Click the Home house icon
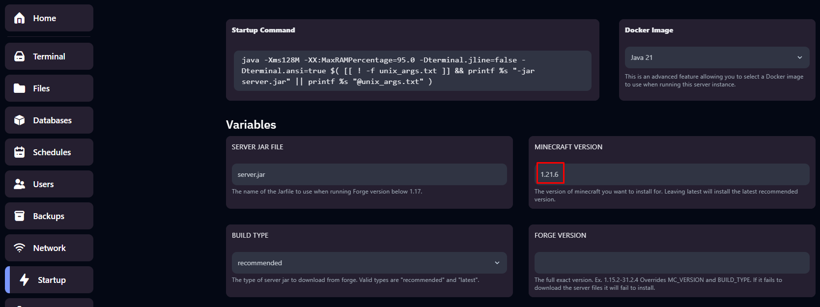This screenshot has width=820, height=307. click(20, 18)
